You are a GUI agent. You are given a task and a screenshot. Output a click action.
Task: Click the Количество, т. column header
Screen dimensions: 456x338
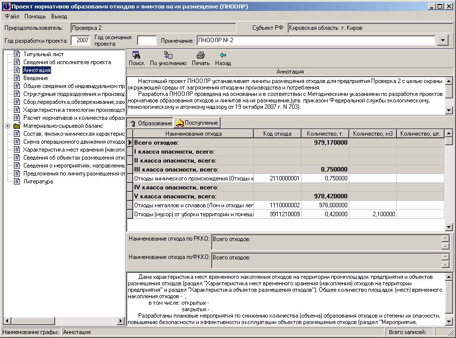[x=325, y=134]
